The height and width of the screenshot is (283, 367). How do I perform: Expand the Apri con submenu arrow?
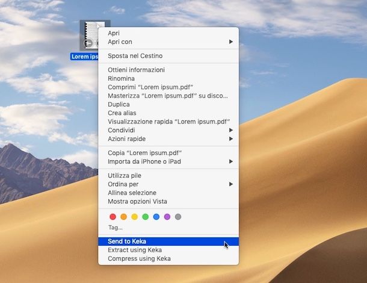[231, 42]
